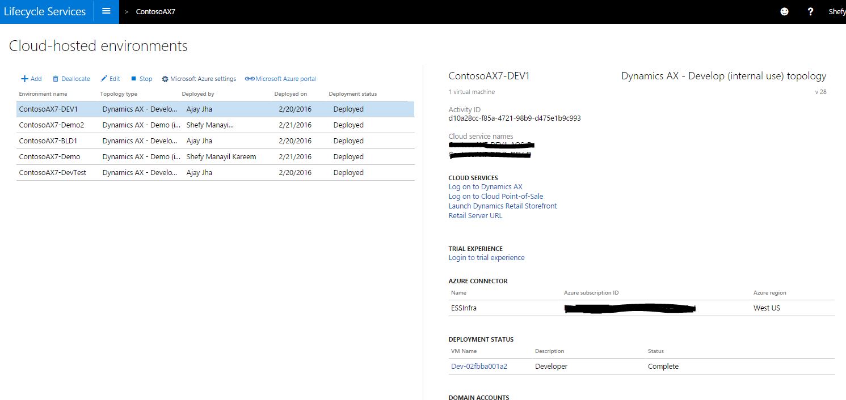Open VM Dev-02fbba001a2 link
Viewport: 846px width, 400px height.
point(479,367)
